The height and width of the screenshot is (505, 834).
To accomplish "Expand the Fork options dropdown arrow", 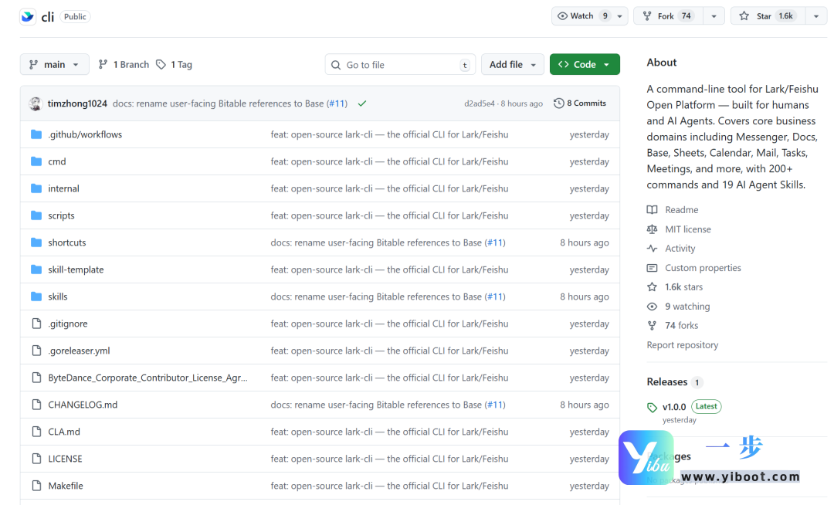I will [x=714, y=16].
